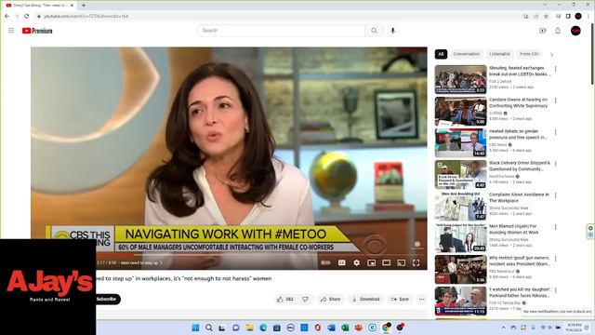
Task: Open player settings gear
Action: click(x=357, y=262)
